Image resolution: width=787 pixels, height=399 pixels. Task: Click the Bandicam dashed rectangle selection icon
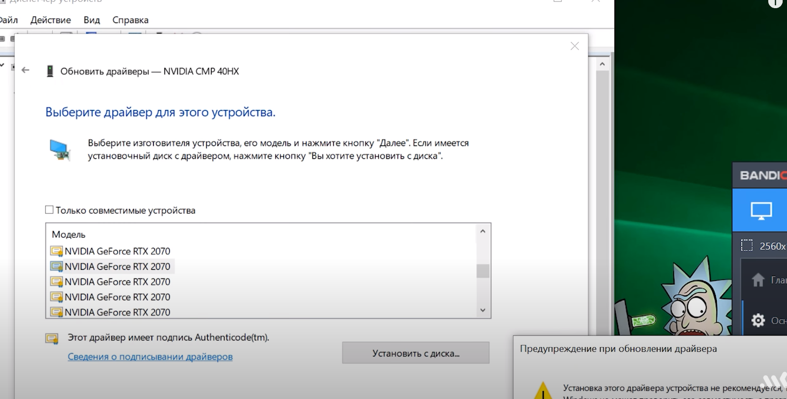tap(747, 246)
